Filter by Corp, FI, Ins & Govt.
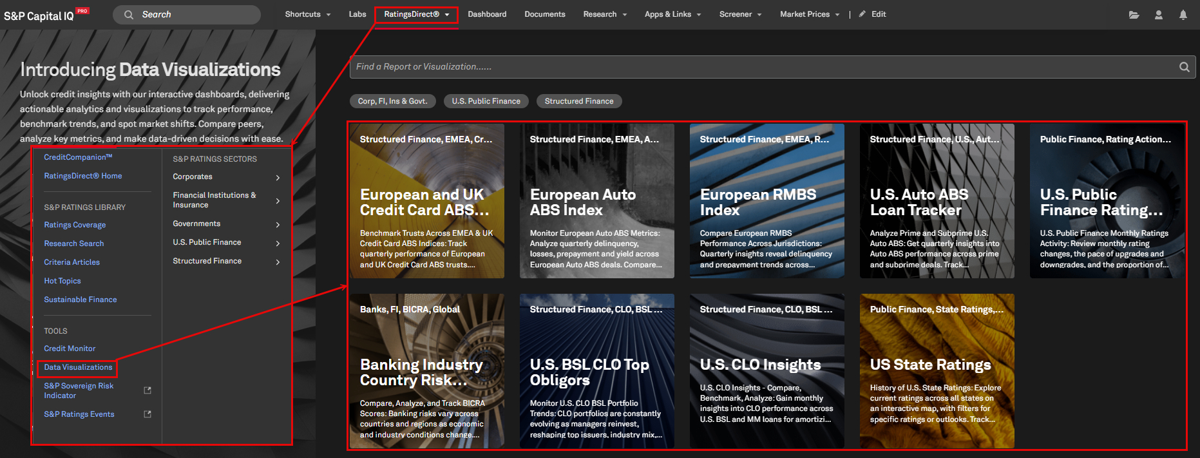This screenshot has width=1200, height=458. coord(392,101)
